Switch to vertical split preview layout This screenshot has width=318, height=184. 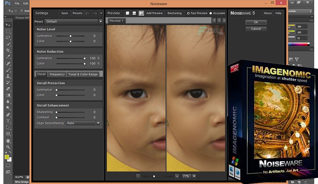[141, 13]
